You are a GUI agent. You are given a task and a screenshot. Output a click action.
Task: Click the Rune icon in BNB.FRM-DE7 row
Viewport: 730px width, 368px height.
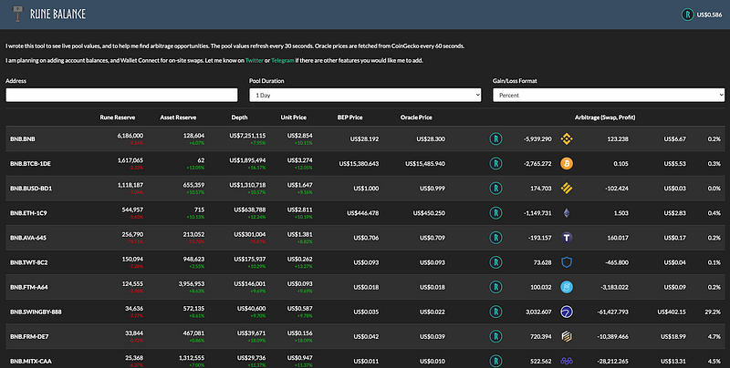[495, 336]
